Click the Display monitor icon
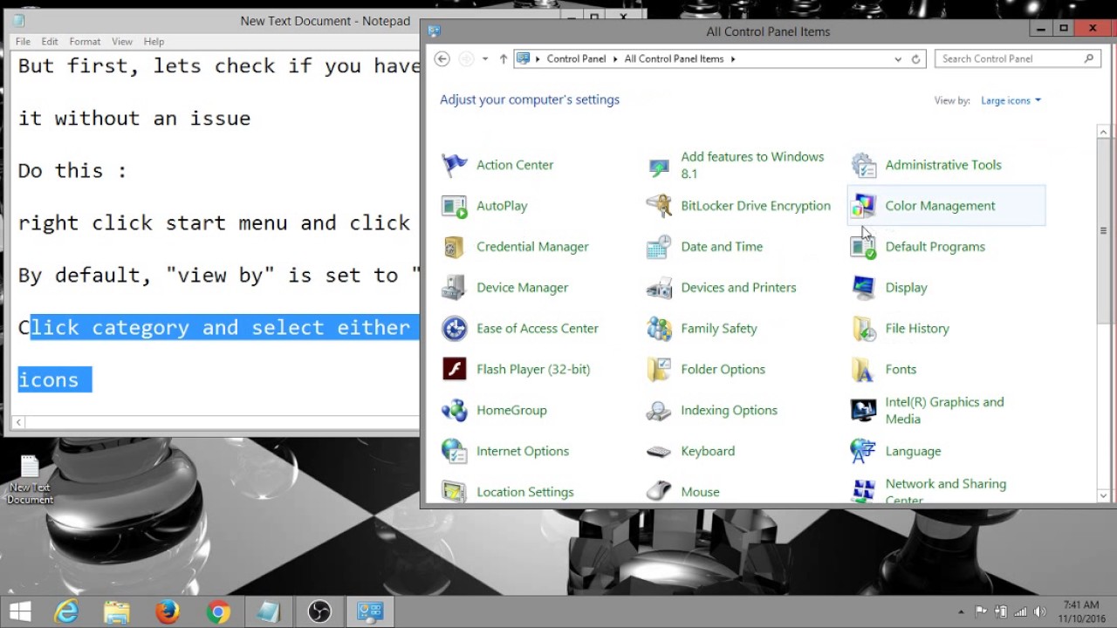1117x628 pixels. [863, 288]
